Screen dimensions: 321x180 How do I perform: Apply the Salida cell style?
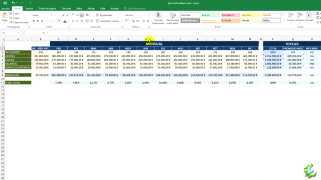271,20
